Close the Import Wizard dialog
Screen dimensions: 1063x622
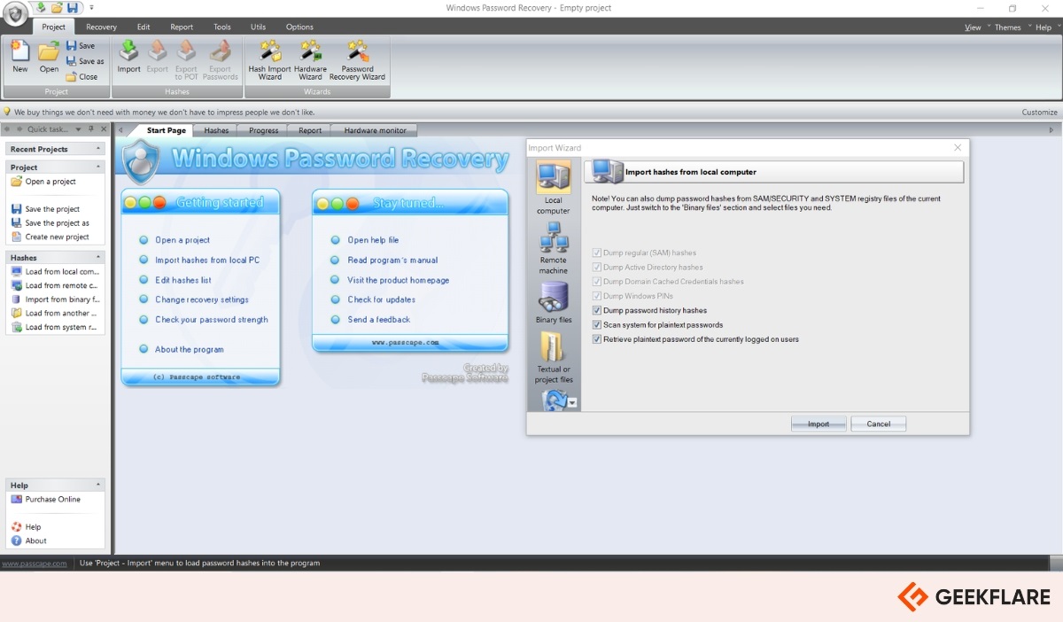click(x=958, y=148)
